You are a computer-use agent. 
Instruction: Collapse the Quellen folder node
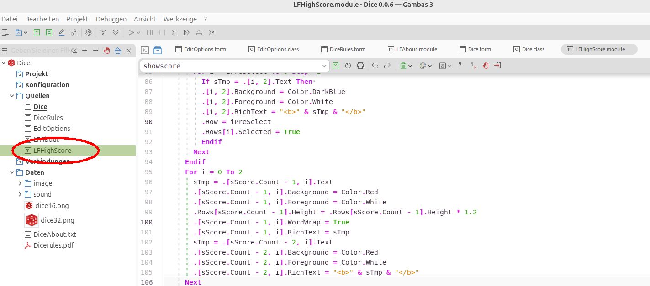tap(11, 96)
